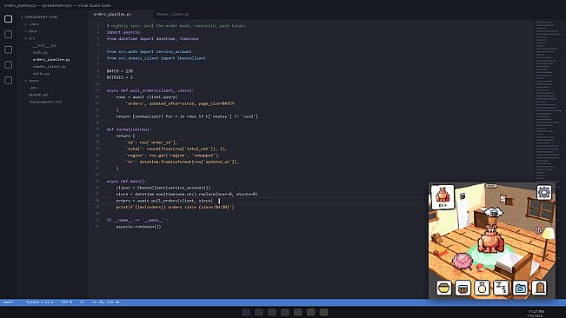Image resolution: width=566 pixels, height=318 pixels.
Task: Tap the Zzz sleep icon in pet toolbar
Action: tap(501, 288)
